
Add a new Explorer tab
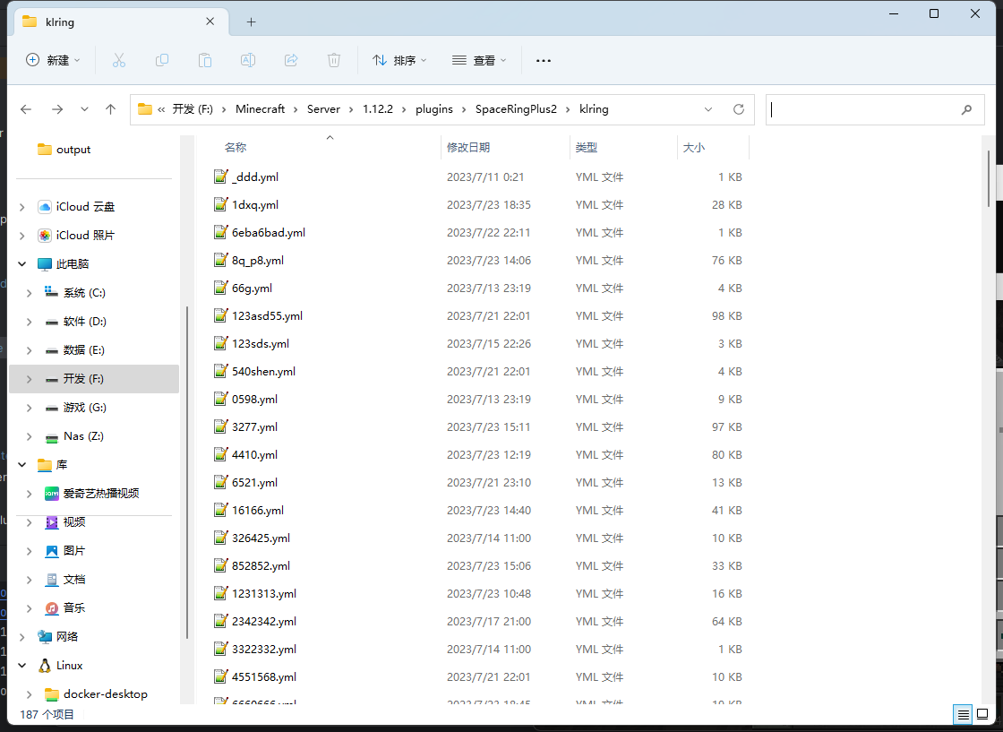[x=251, y=22]
